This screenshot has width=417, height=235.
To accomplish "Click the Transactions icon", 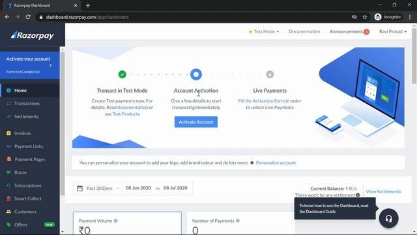I will coord(8,103).
